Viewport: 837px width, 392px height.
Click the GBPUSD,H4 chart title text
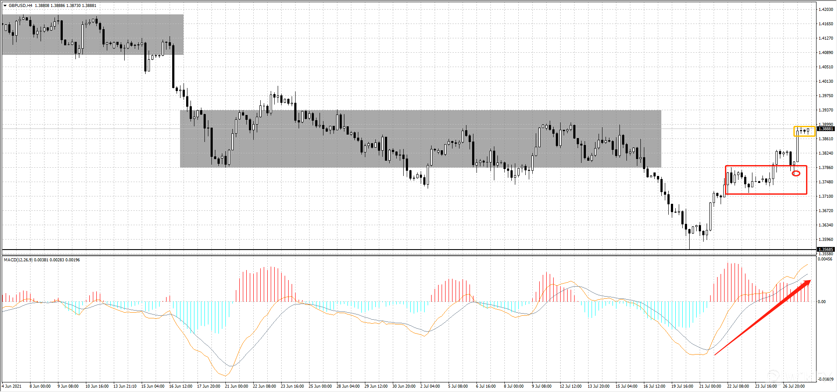pos(20,6)
